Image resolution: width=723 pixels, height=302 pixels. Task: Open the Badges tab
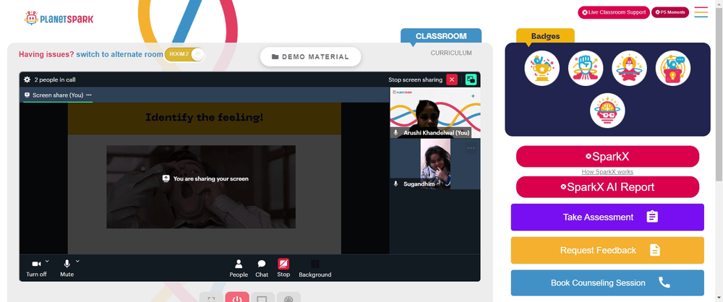pos(545,36)
